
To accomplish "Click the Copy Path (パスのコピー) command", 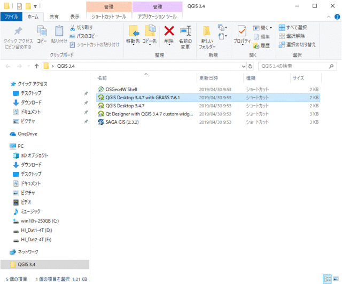I will (x=84, y=36).
